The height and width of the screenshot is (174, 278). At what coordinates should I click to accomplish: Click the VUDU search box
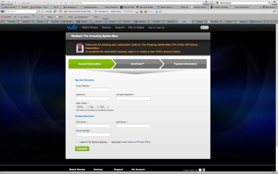tap(204, 27)
